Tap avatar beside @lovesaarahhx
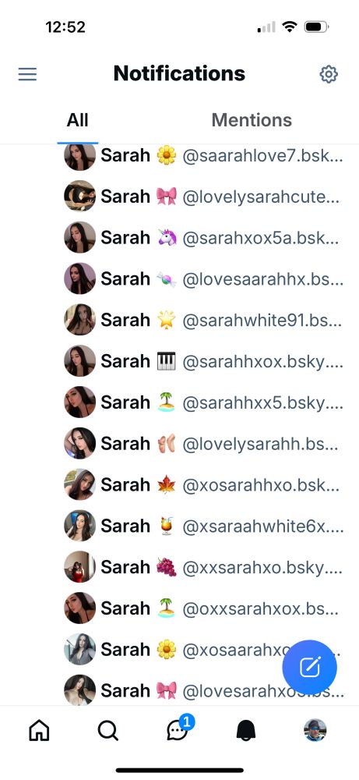The width and height of the screenshot is (359, 780). (x=80, y=278)
